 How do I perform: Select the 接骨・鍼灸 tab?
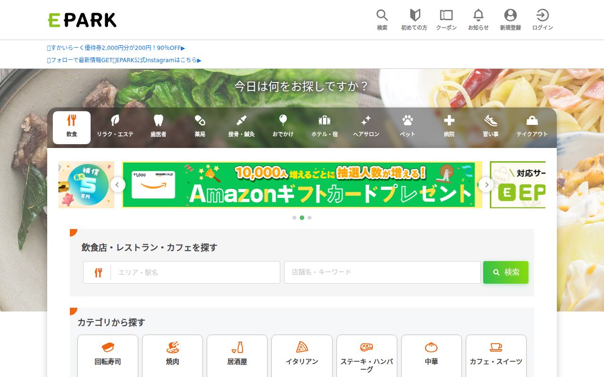pos(242,127)
